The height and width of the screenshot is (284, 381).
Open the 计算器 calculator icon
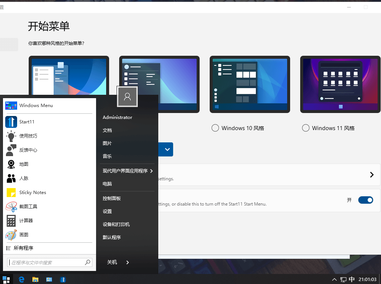coord(11,221)
